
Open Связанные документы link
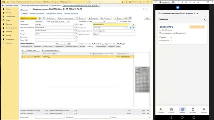click(37, 14)
